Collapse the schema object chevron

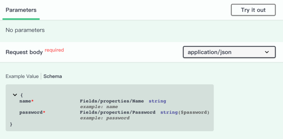(x=15, y=95)
